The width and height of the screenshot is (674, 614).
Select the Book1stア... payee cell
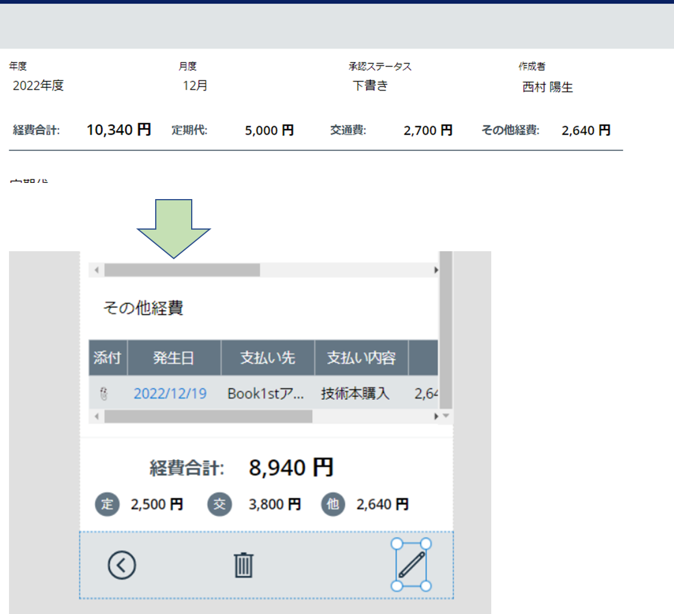pyautogui.click(x=265, y=393)
